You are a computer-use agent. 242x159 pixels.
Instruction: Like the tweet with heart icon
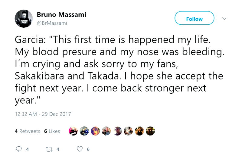click(x=80, y=149)
